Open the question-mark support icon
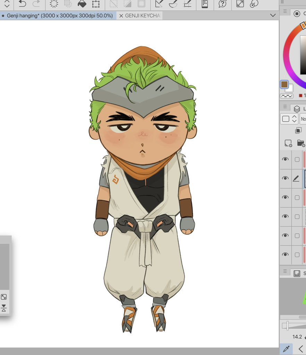 pos(223,4)
